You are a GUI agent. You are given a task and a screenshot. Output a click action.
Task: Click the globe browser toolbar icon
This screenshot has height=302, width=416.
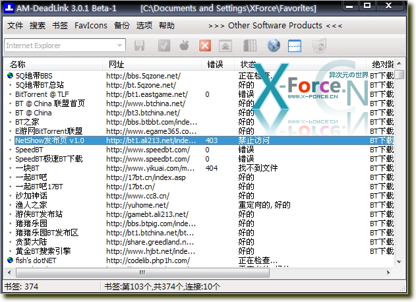coord(274,45)
